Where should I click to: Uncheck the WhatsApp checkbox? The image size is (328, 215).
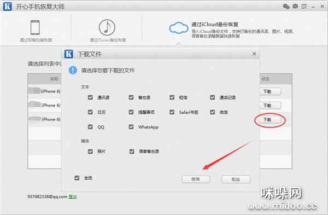point(131,127)
